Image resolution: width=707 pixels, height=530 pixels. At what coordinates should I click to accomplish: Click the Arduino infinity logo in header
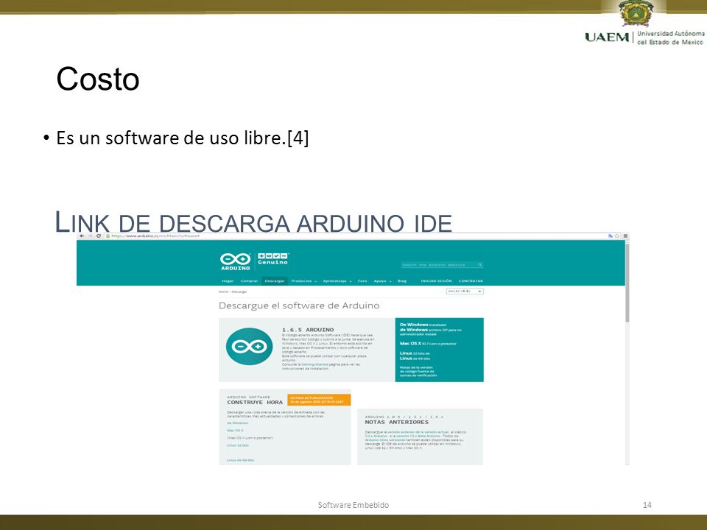(x=236, y=261)
